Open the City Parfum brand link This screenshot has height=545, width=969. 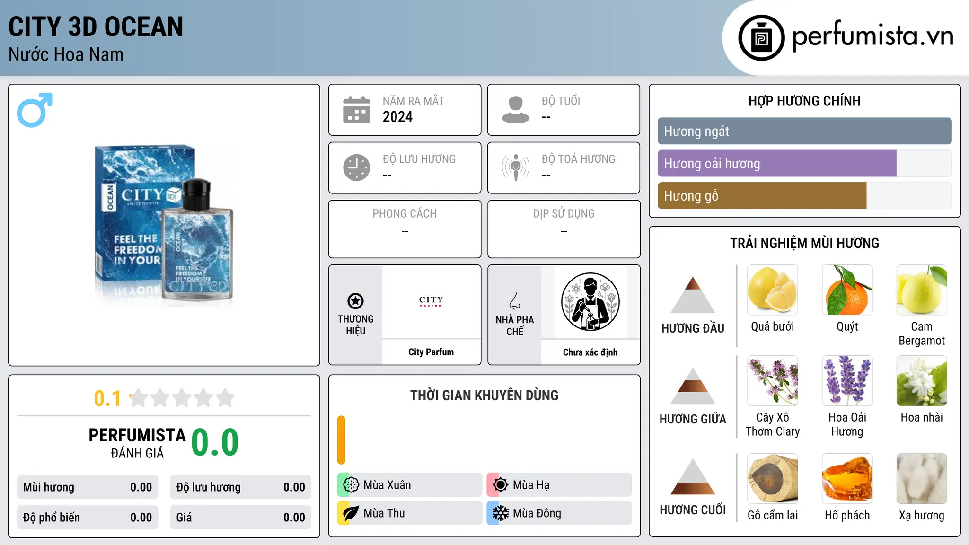[431, 352]
